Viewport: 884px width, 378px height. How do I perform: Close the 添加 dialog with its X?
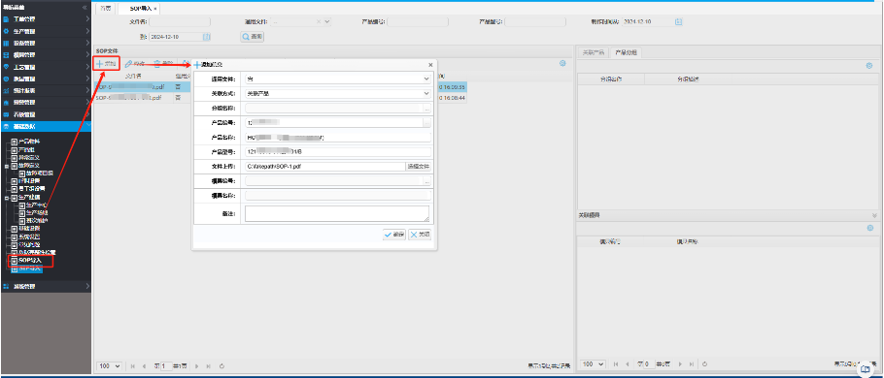tap(430, 65)
